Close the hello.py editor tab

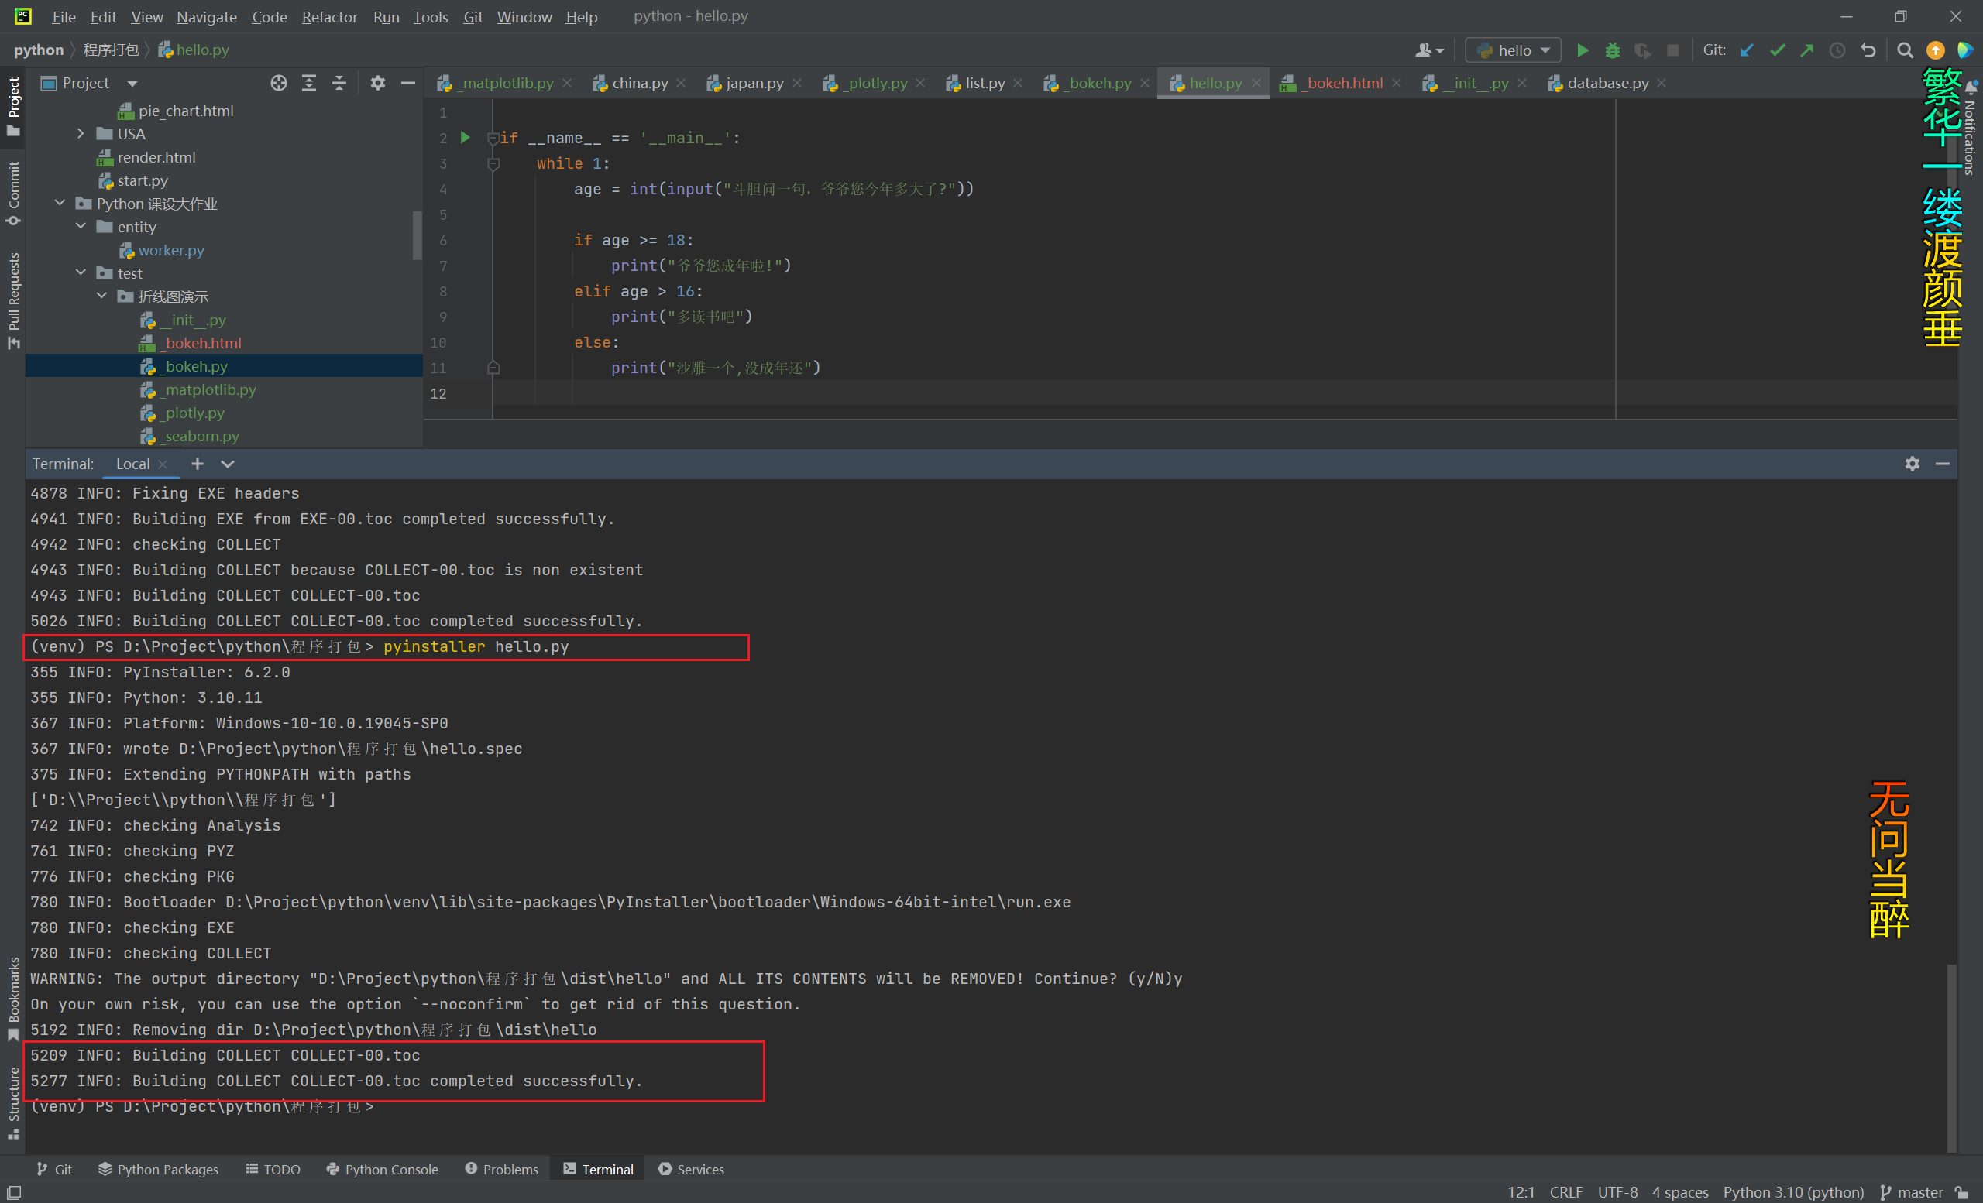[1256, 83]
